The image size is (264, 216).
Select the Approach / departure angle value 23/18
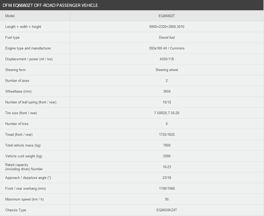167,178
